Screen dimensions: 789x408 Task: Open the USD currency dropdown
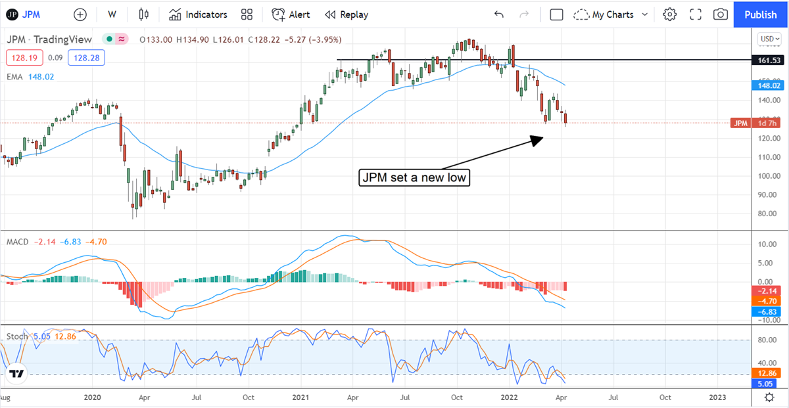pos(769,39)
